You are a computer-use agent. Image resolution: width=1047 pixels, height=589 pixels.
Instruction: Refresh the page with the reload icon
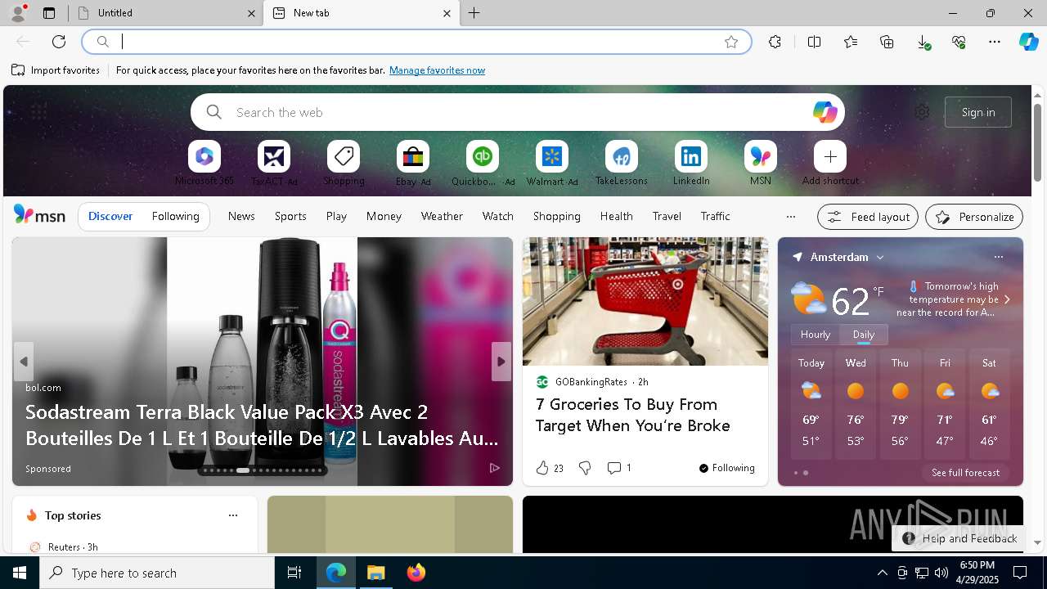pyautogui.click(x=59, y=42)
